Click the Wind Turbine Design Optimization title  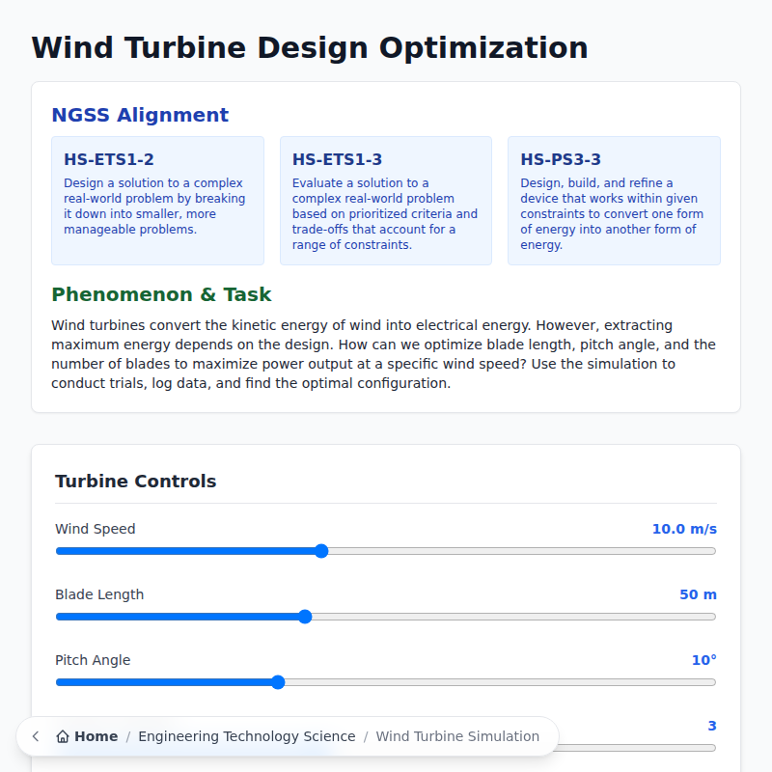pyautogui.click(x=310, y=47)
